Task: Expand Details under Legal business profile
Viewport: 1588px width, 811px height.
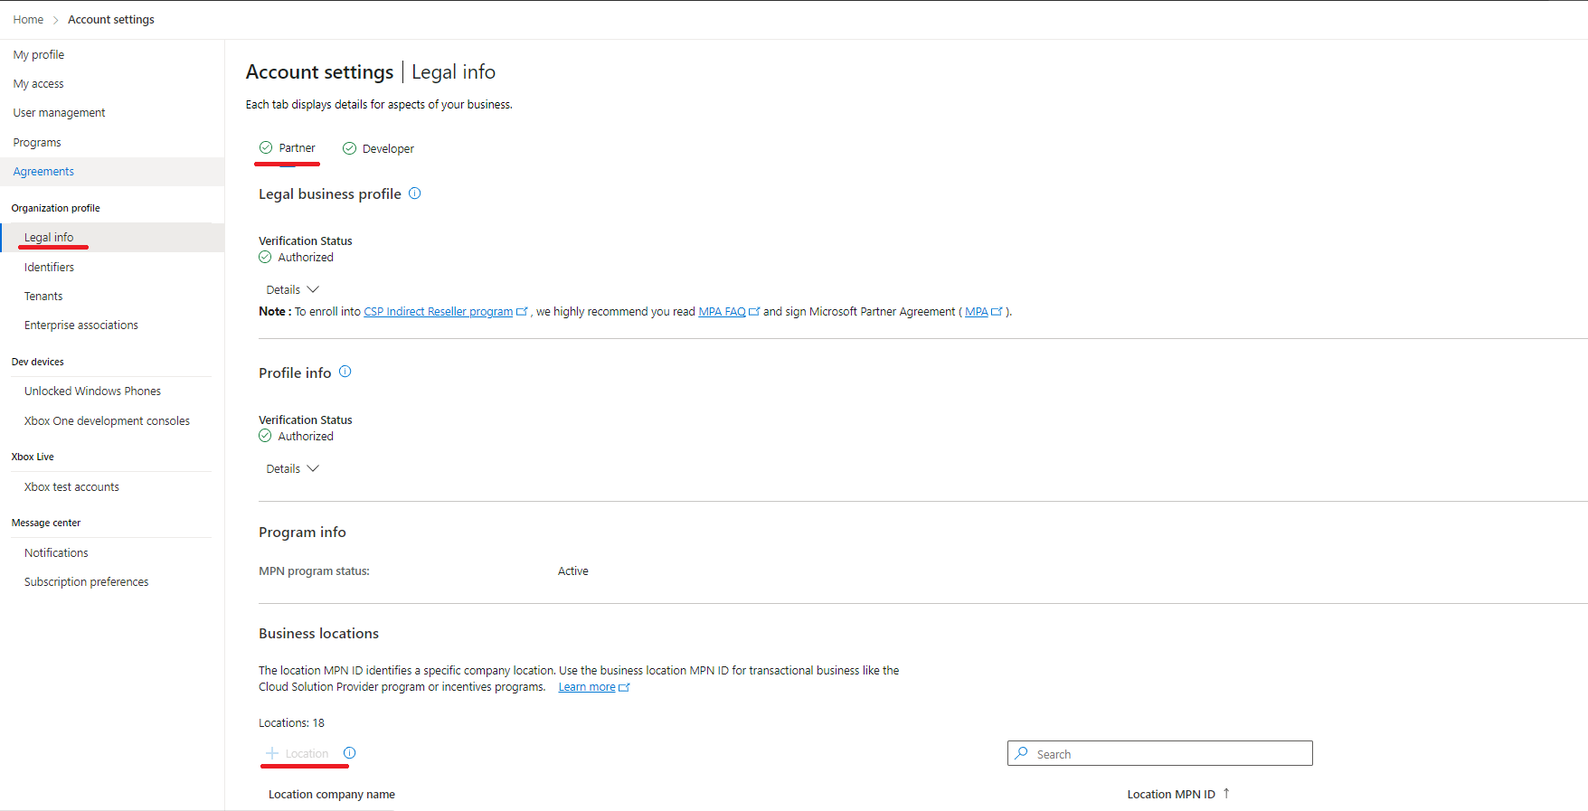Action: (x=292, y=290)
